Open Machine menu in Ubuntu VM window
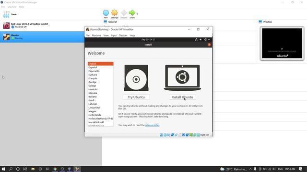Image resolution: width=307 pixels, height=172 pixels. pos(96,35)
